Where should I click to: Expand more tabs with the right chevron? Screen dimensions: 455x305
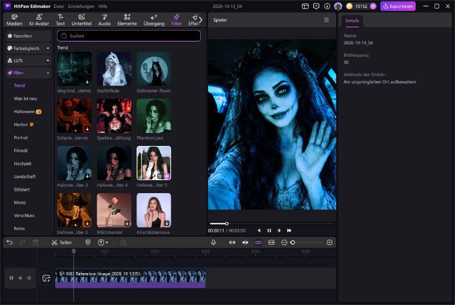coord(201,20)
